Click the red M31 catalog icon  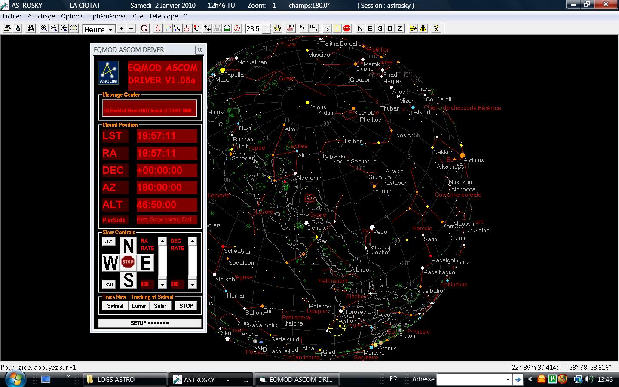291,28
